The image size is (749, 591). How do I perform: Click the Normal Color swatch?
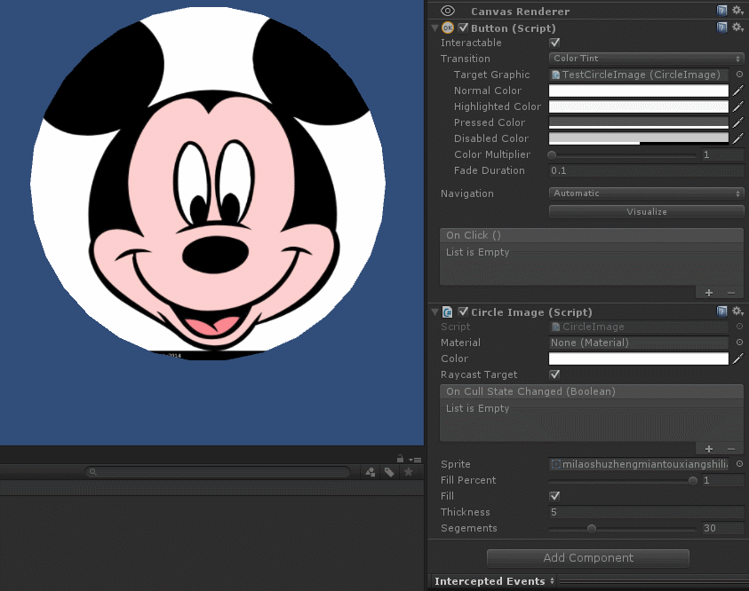click(639, 91)
